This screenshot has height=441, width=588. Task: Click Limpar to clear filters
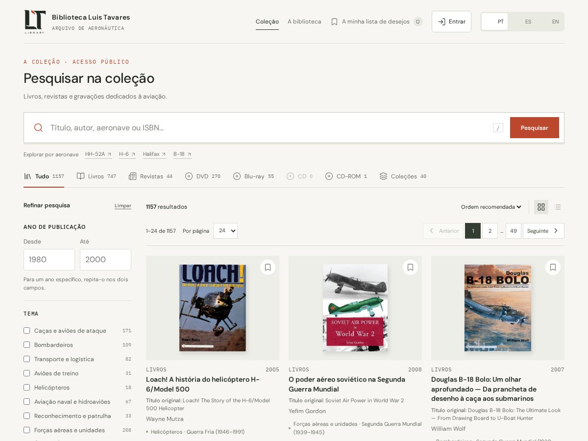click(x=123, y=206)
